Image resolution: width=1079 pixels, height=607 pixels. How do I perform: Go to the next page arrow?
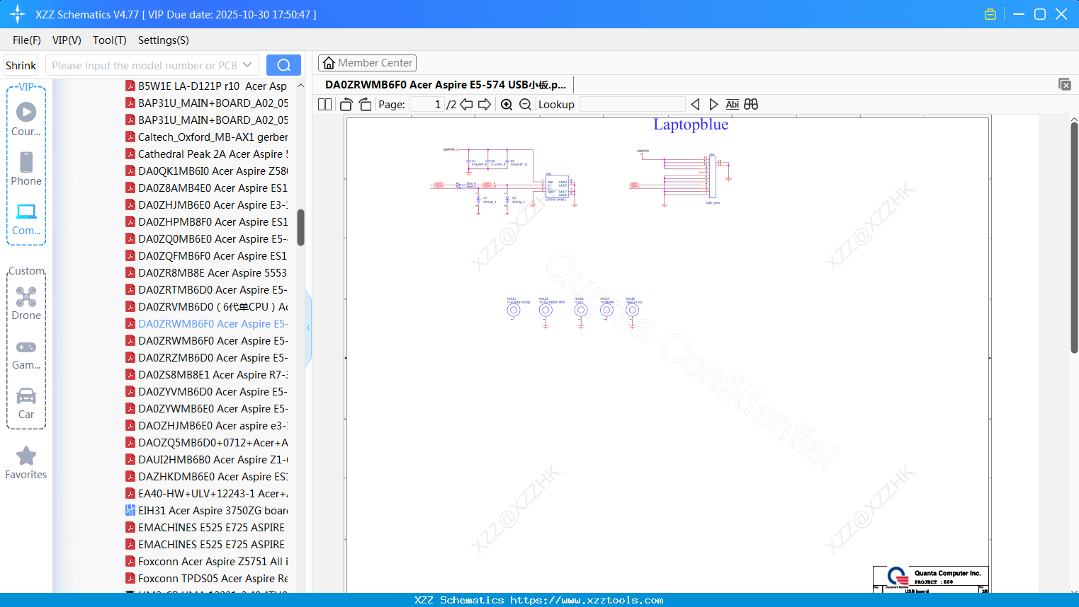click(485, 105)
